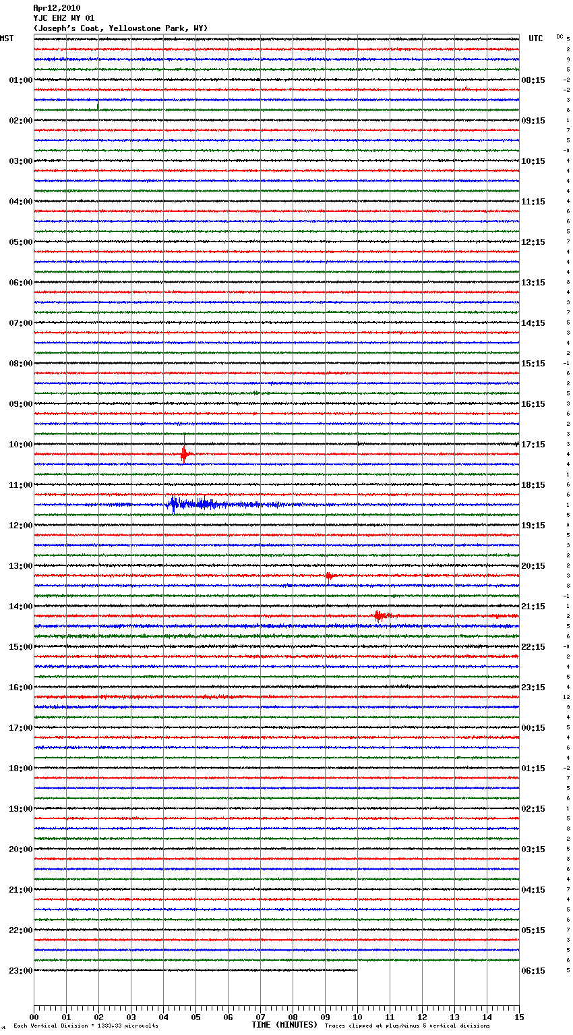Click the 12:15 UTC time label
The image size is (573, 1035).
tap(533, 242)
